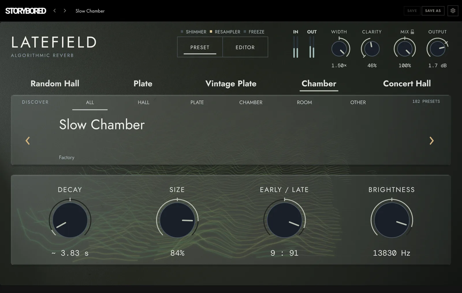Click the 182 Presets count
This screenshot has height=293, width=462.
tap(426, 102)
